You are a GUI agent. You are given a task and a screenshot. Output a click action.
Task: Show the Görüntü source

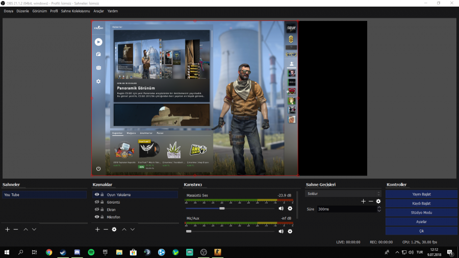click(x=96, y=202)
